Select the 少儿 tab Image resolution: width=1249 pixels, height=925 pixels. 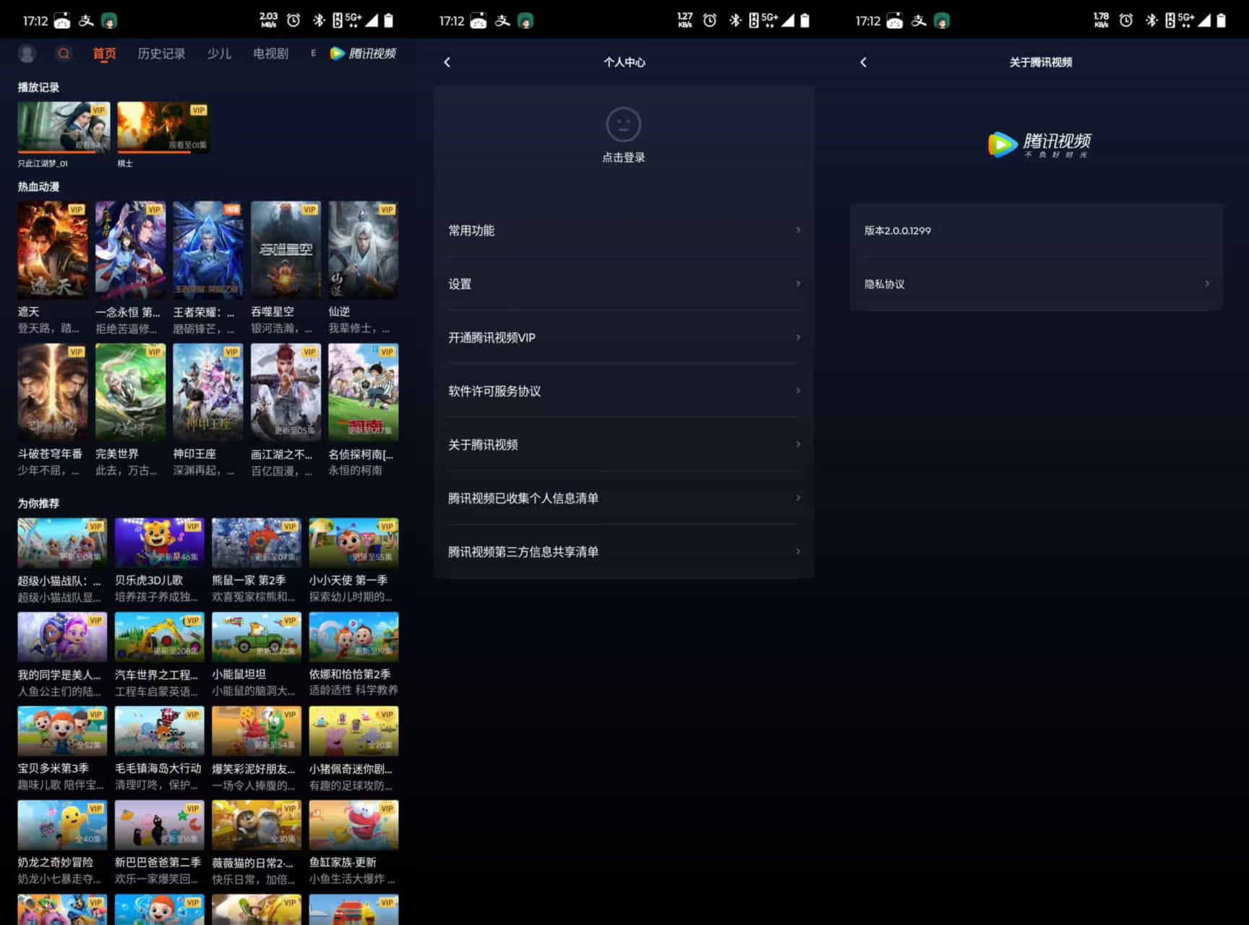coord(219,53)
